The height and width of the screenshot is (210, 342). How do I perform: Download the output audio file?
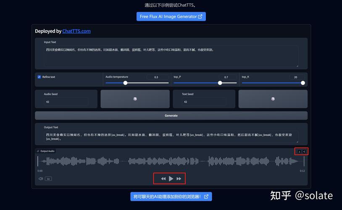pyautogui.click(x=299, y=152)
